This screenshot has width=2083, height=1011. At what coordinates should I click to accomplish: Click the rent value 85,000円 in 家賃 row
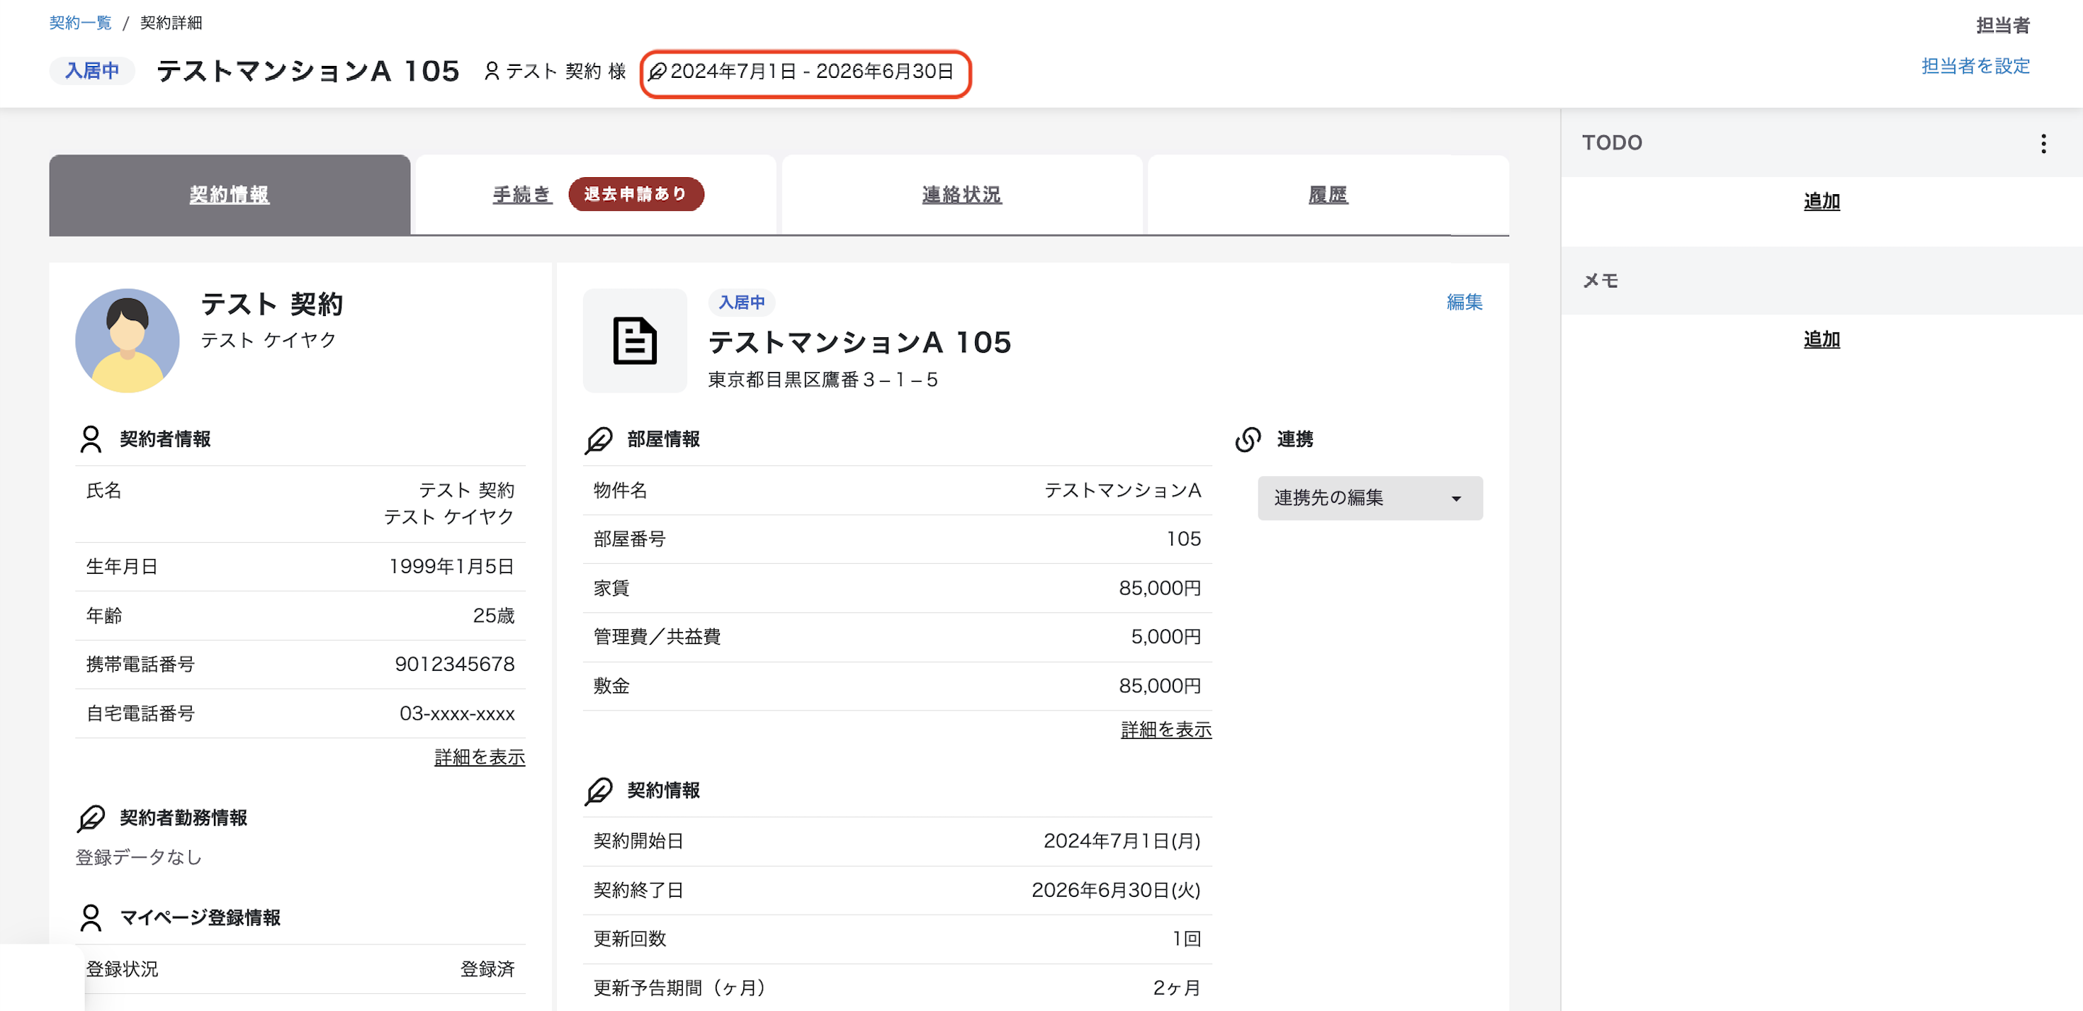[x=1160, y=588]
